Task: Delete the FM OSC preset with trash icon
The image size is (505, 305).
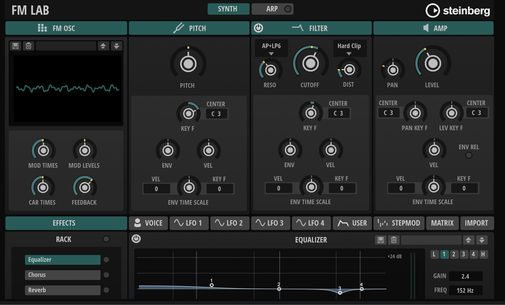Action: click(x=28, y=46)
